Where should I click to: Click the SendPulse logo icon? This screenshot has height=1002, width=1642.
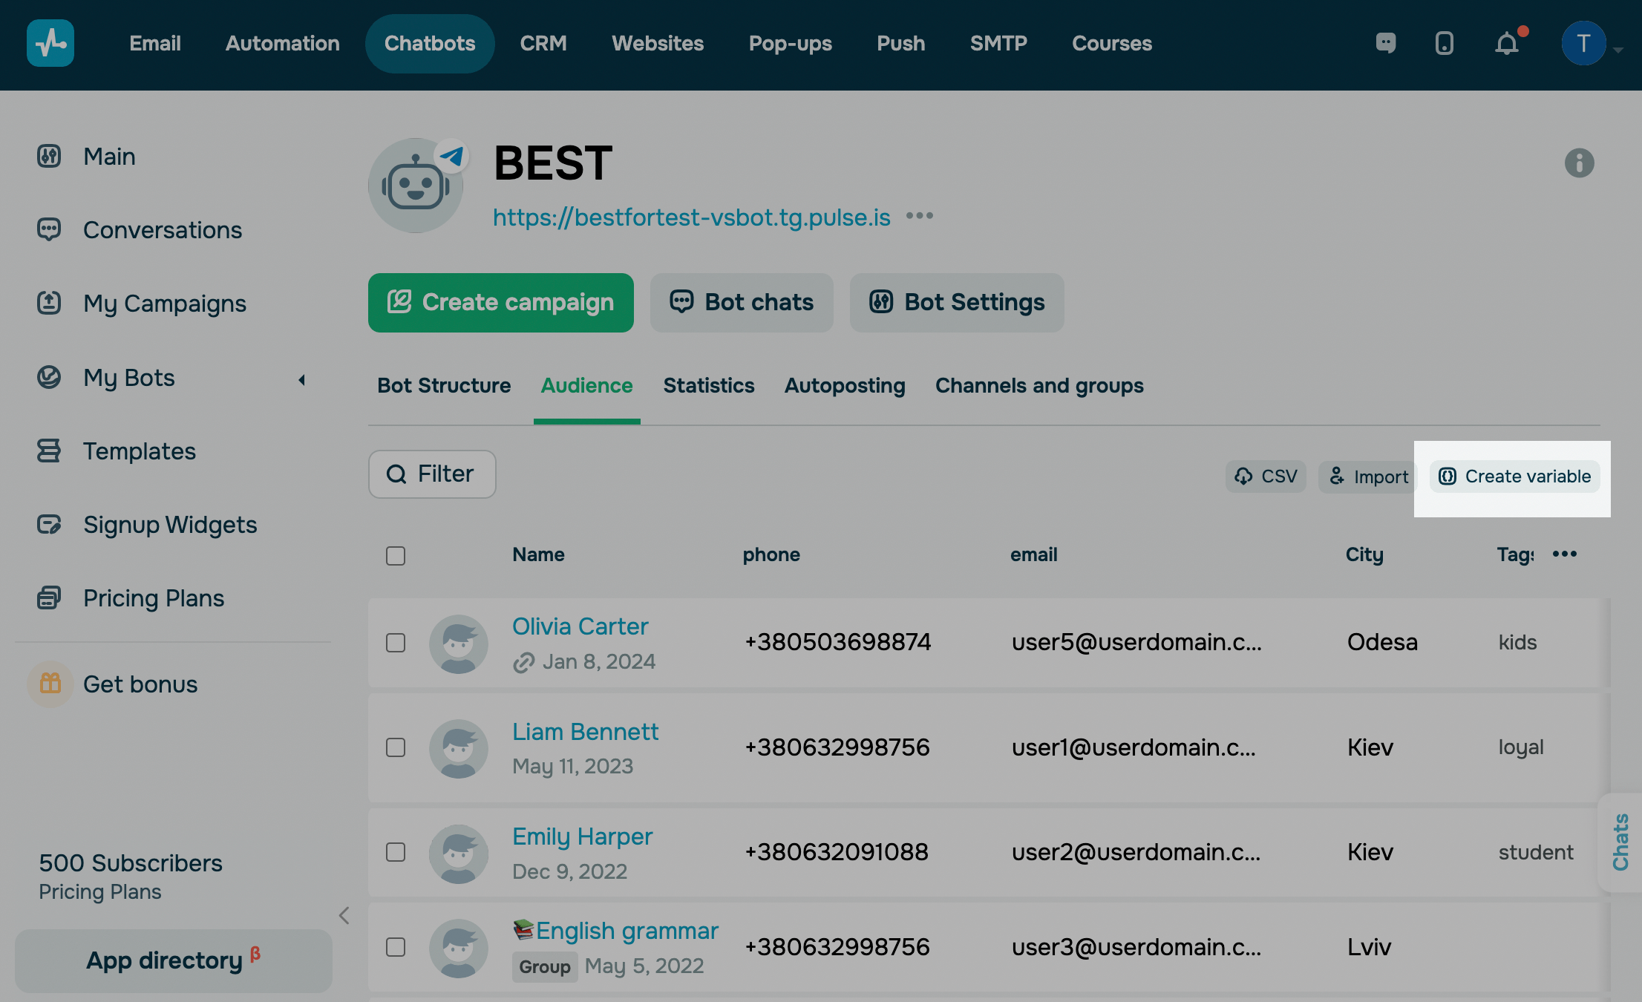pos(50,43)
